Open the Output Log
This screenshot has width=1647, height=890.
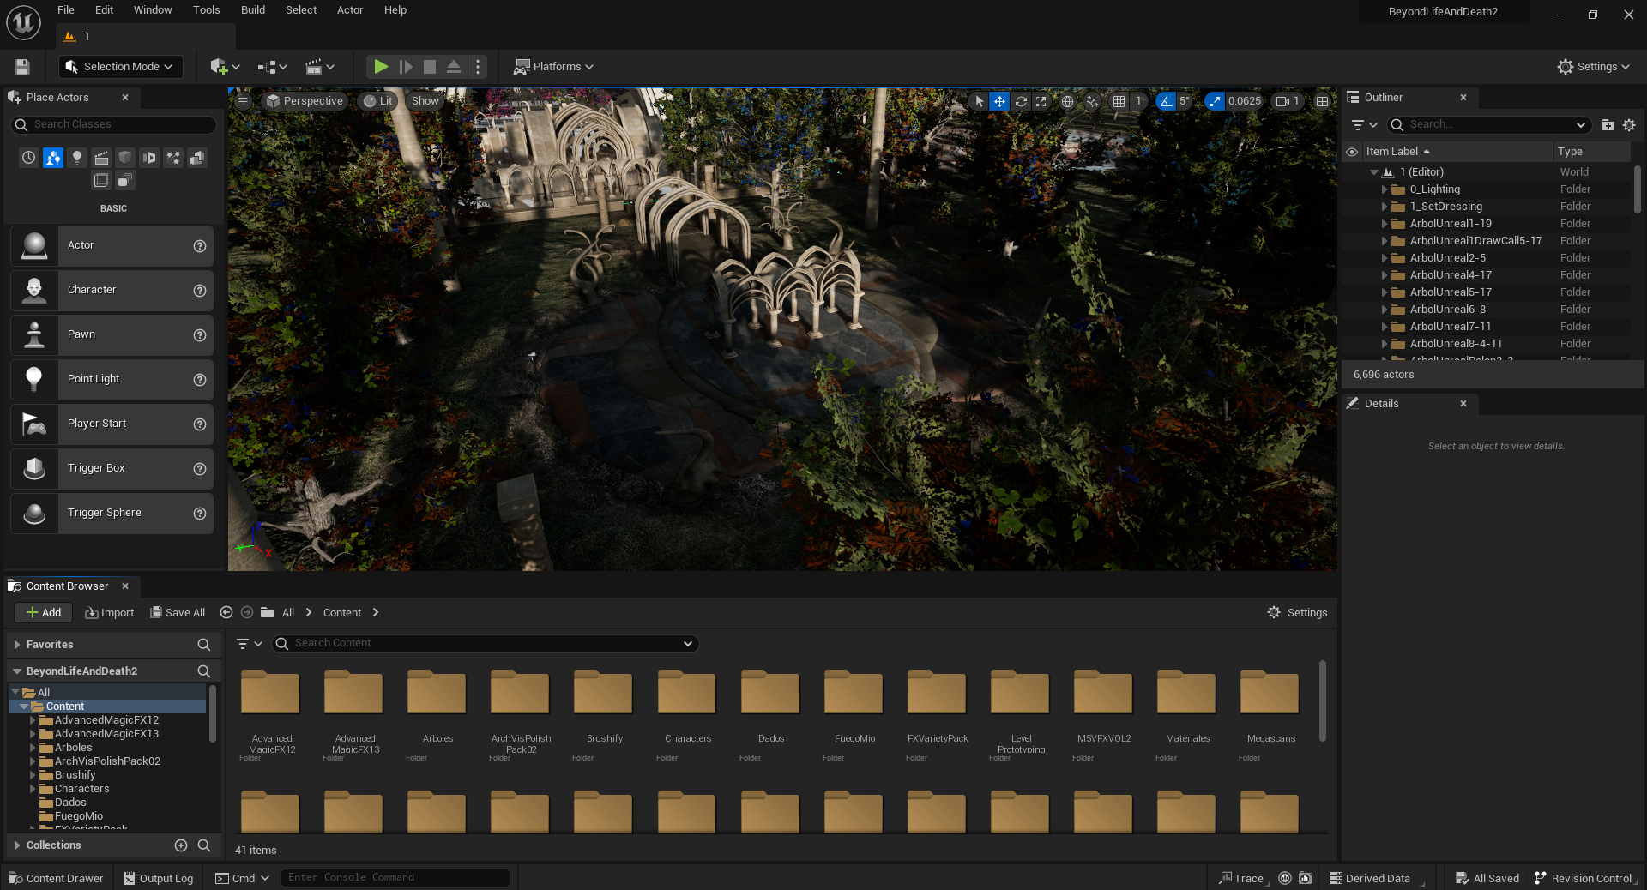pos(158,878)
